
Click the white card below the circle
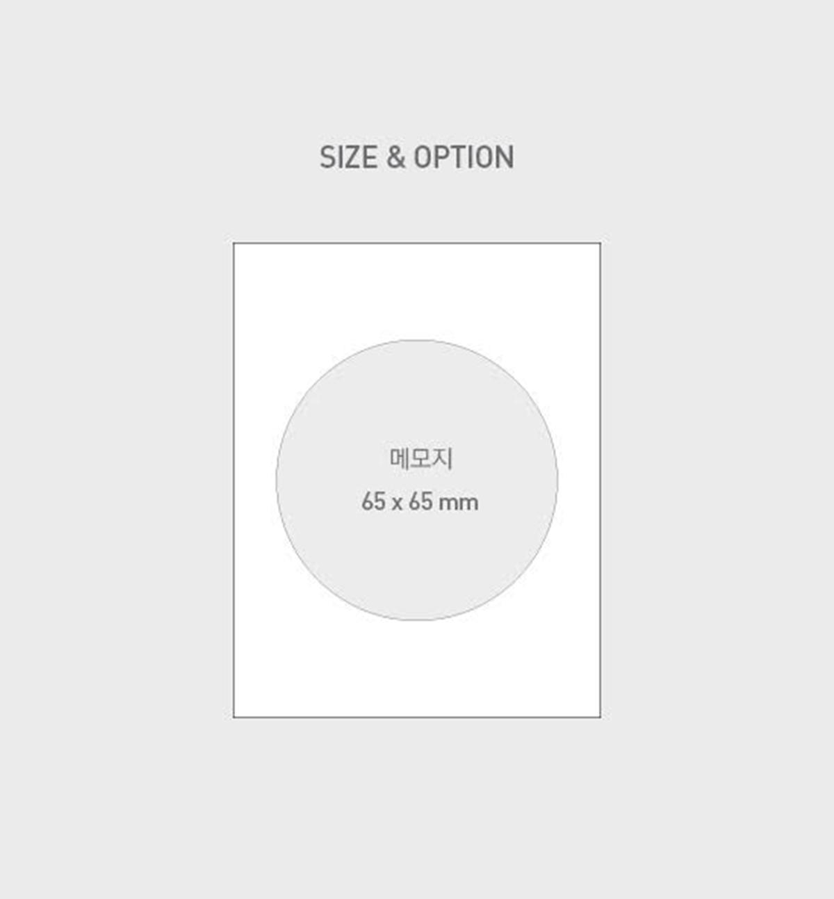417,667
